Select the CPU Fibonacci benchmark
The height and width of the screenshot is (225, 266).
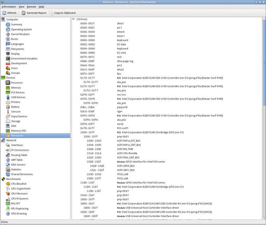pos(20,194)
